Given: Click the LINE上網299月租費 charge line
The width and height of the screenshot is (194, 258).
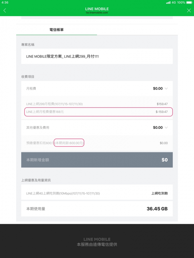Looking at the screenshot, I should pos(97,104).
